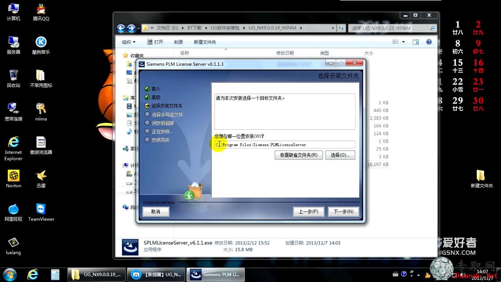Open 傲游浏览器 desktop shortcut

(x=41, y=145)
